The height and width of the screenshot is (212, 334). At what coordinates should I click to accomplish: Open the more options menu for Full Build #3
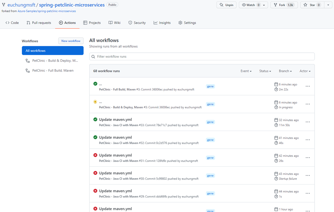[x=308, y=86]
